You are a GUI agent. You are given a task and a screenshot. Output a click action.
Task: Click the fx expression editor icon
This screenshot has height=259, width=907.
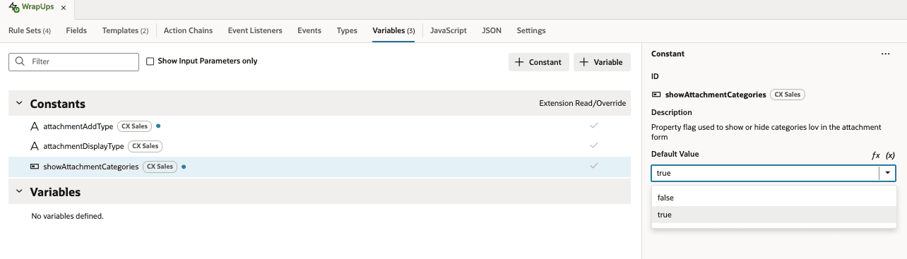(x=876, y=155)
